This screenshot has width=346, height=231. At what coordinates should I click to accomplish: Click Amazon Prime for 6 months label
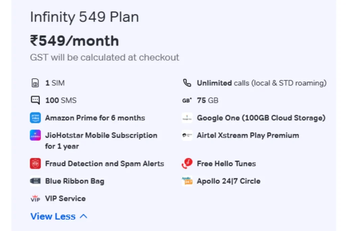coord(95,118)
